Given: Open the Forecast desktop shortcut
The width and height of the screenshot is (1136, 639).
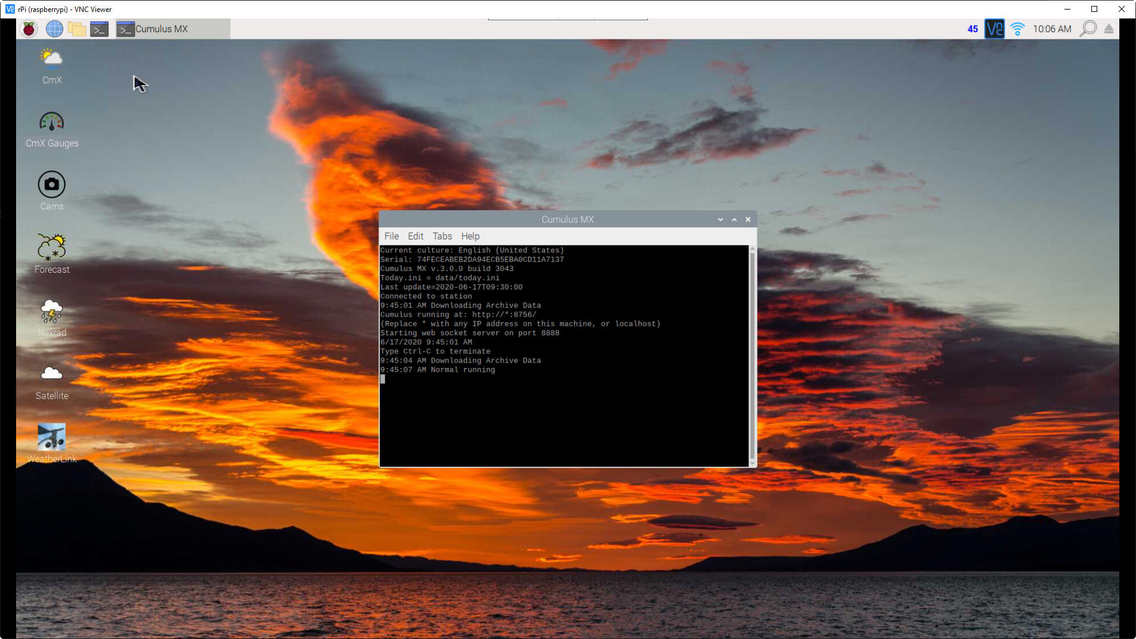Looking at the screenshot, I should click(52, 254).
